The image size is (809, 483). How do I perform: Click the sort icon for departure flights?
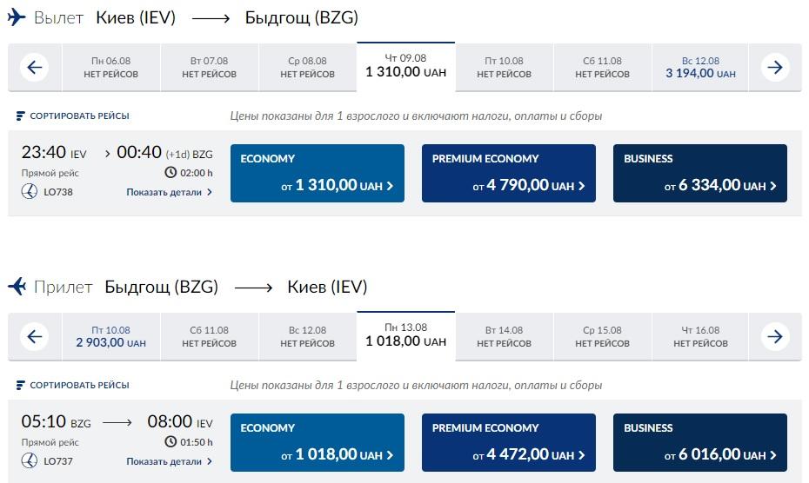click(x=20, y=116)
